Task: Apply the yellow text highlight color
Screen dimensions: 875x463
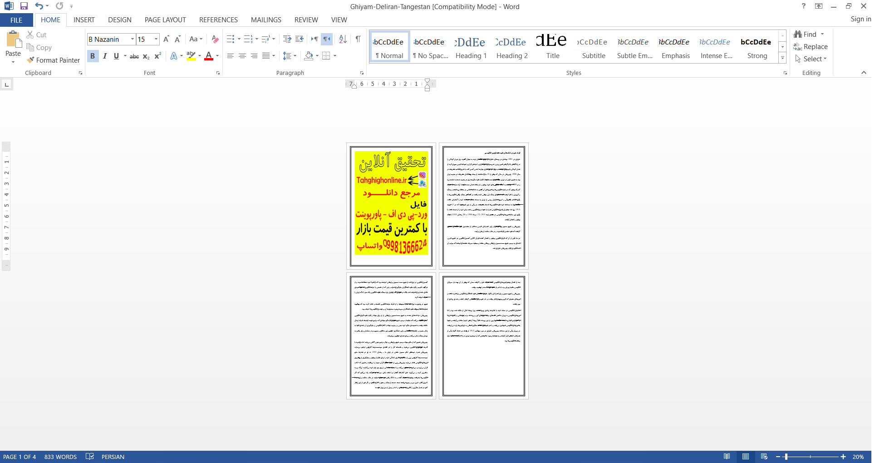Action: [191, 56]
